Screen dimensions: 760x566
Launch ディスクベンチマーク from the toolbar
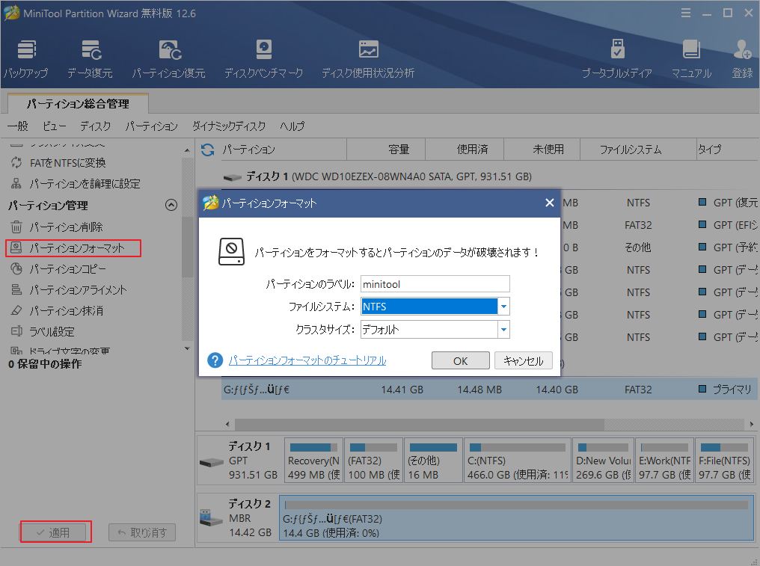point(263,56)
